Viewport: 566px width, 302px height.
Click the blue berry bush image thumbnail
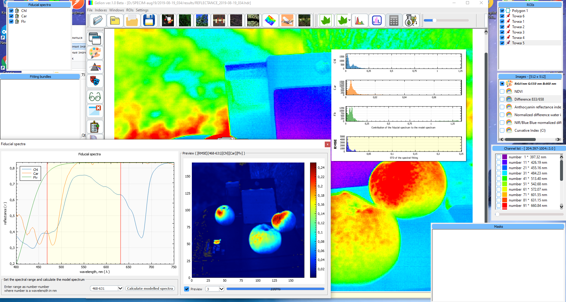[x=202, y=21]
